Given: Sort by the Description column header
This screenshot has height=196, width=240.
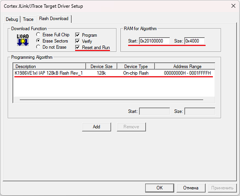Looking at the screenshot, I should click(50, 66).
